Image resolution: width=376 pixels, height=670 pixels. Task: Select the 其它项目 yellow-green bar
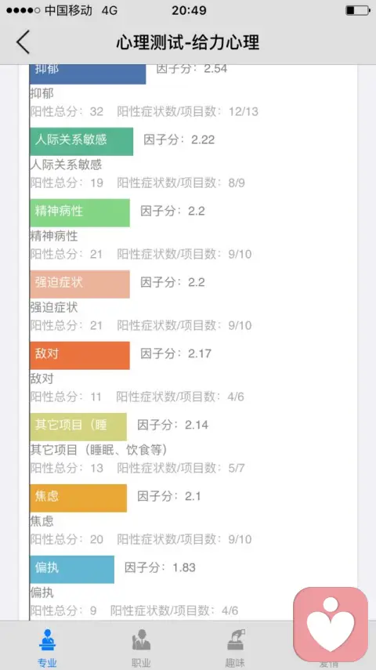click(x=78, y=427)
